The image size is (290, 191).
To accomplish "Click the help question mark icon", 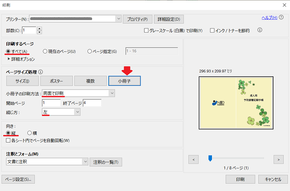I will click(x=281, y=17).
